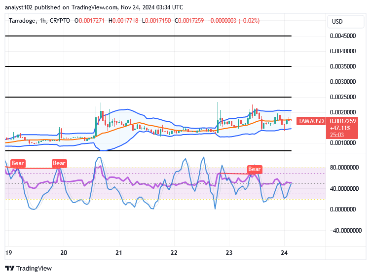Click the Tamadoge, 1h, CRYPTO title
This screenshot has height=277, width=371.
coord(39,21)
